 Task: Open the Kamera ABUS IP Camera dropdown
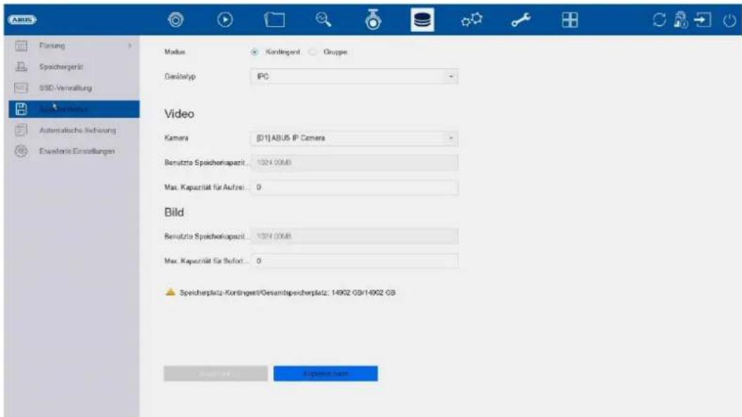pyautogui.click(x=354, y=138)
